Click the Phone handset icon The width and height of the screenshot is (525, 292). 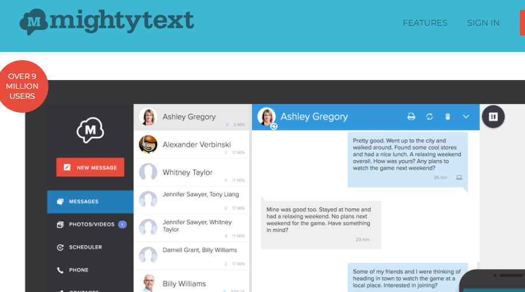60,270
